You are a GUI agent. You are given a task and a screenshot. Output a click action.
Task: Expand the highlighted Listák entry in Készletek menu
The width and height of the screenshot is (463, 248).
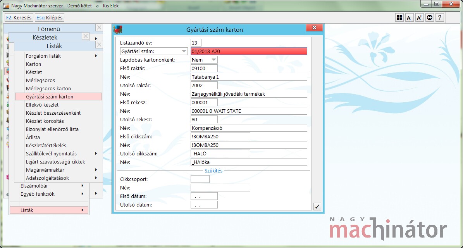tap(49, 210)
